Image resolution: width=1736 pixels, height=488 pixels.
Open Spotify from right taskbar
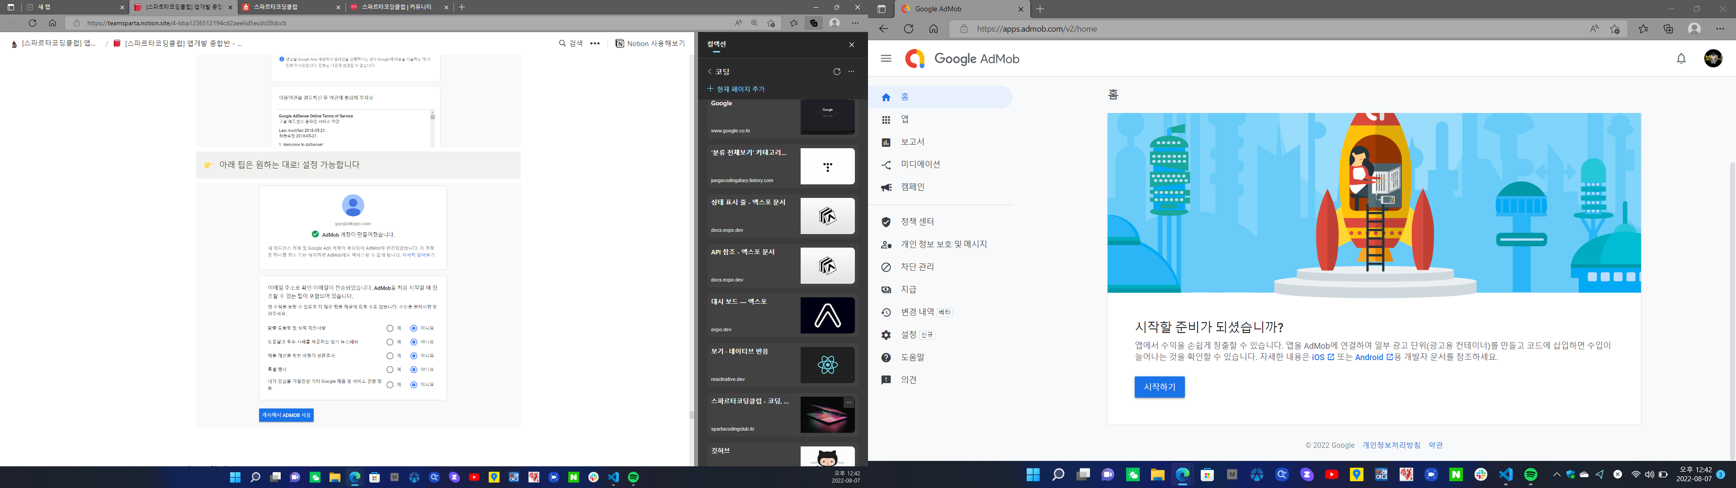[1530, 474]
